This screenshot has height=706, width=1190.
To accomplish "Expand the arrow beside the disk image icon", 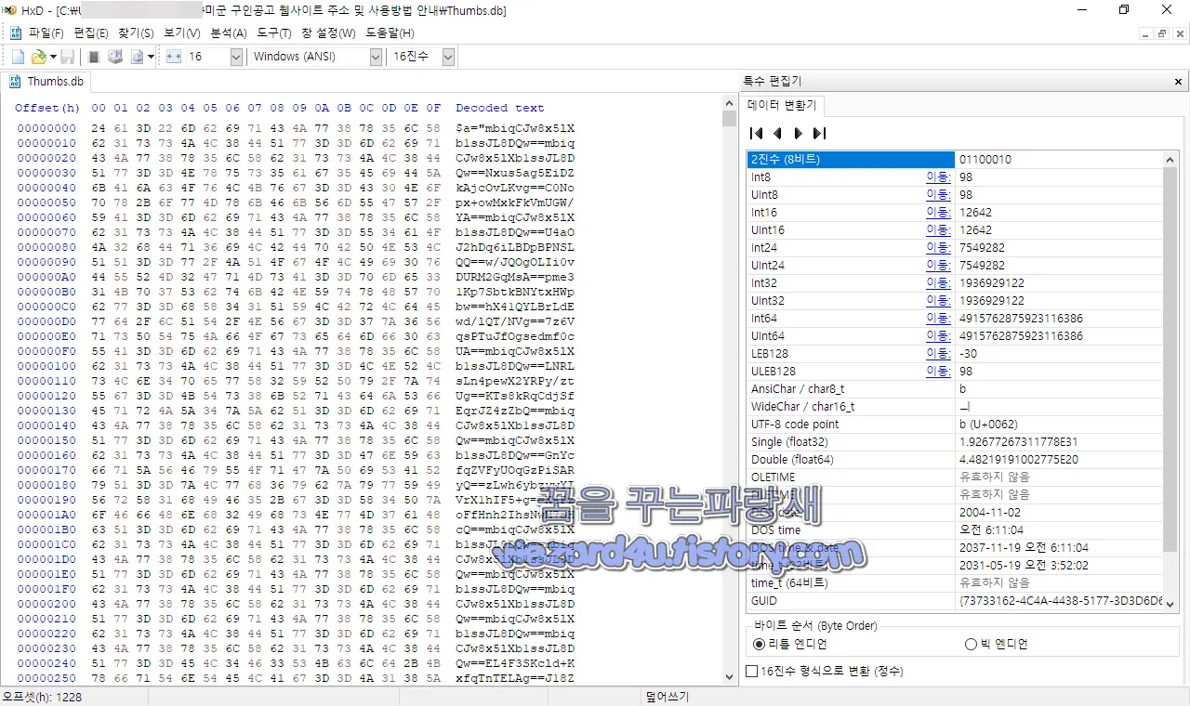I will click(x=151, y=57).
